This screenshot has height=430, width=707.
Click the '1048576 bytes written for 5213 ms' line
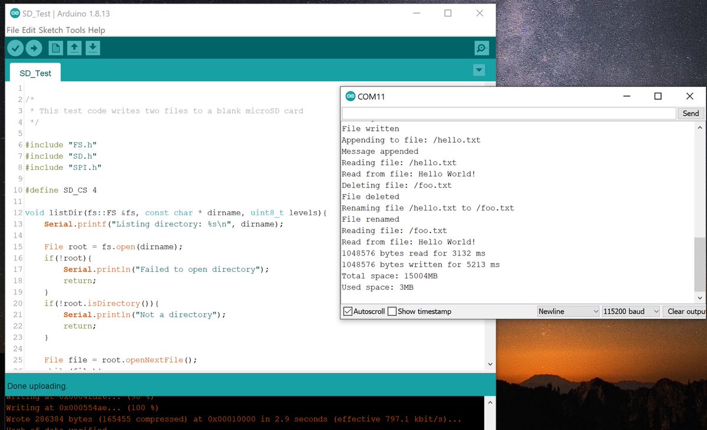pyautogui.click(x=421, y=265)
